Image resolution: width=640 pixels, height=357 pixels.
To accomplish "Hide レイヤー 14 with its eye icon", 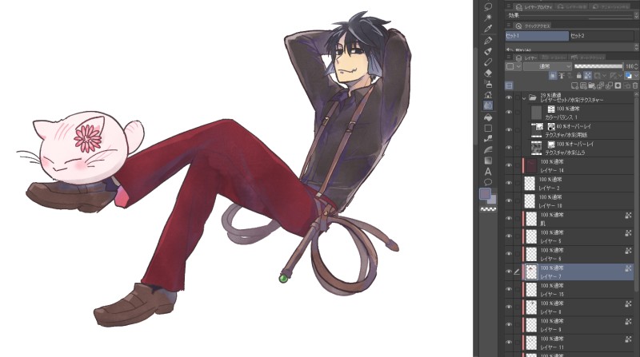I will click(x=509, y=165).
